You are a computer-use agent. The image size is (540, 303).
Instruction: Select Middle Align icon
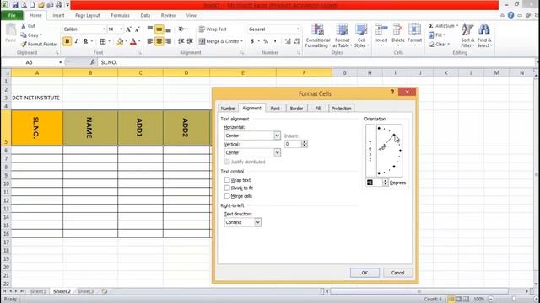159,29
